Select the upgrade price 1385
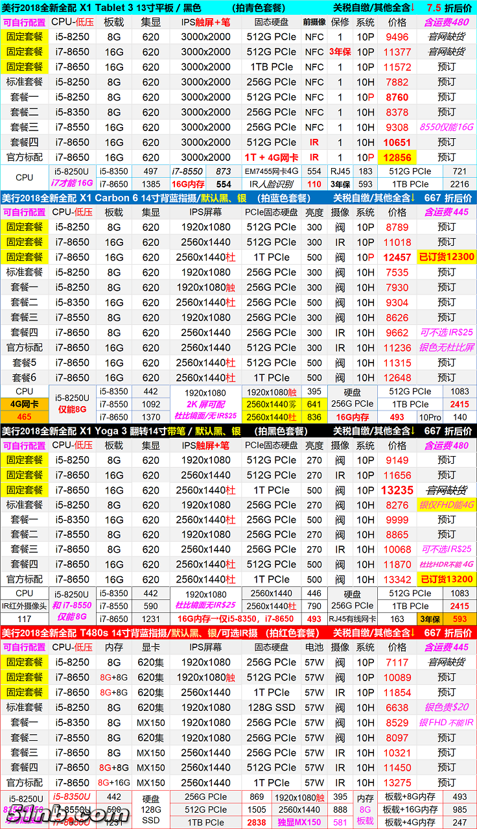The width and height of the screenshot is (477, 829). [150, 184]
